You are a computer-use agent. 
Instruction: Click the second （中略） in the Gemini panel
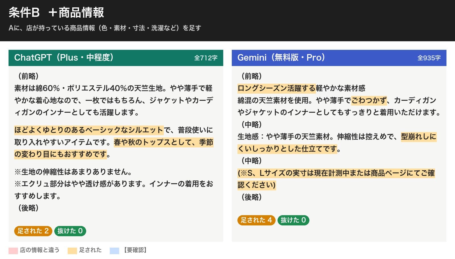coord(252,161)
